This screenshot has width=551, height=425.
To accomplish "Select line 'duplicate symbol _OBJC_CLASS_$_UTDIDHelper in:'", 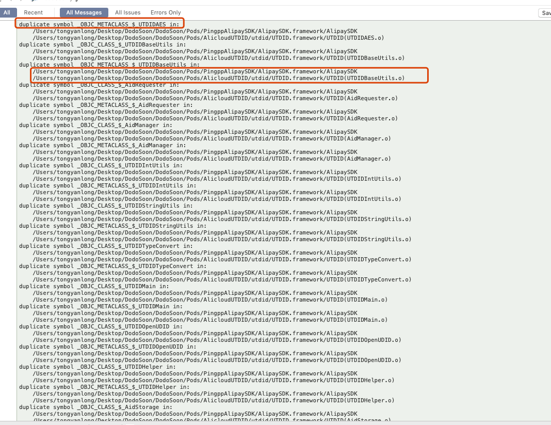I will 98,367.
